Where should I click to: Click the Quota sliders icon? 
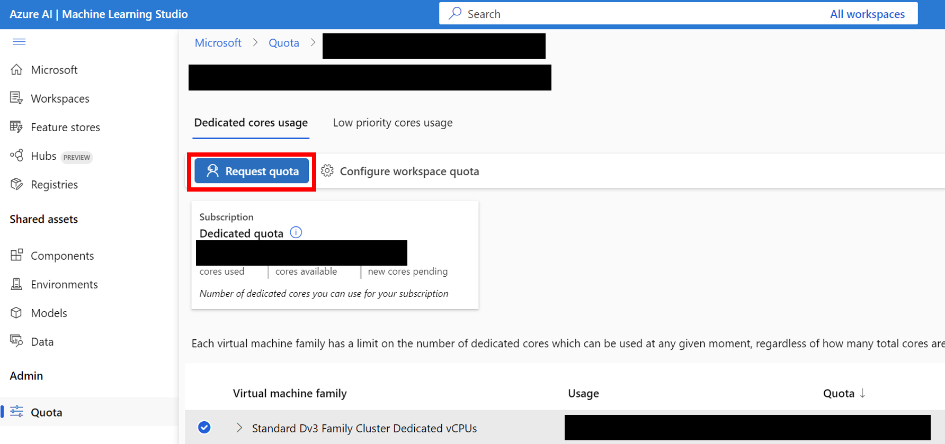[16, 412]
